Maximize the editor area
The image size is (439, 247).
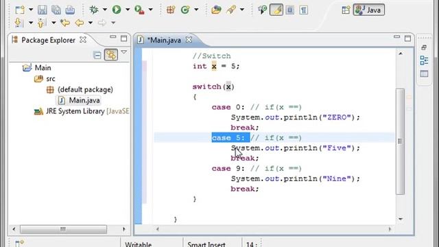click(407, 38)
